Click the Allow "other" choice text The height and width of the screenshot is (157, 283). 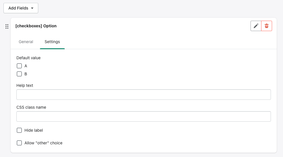[43, 143]
